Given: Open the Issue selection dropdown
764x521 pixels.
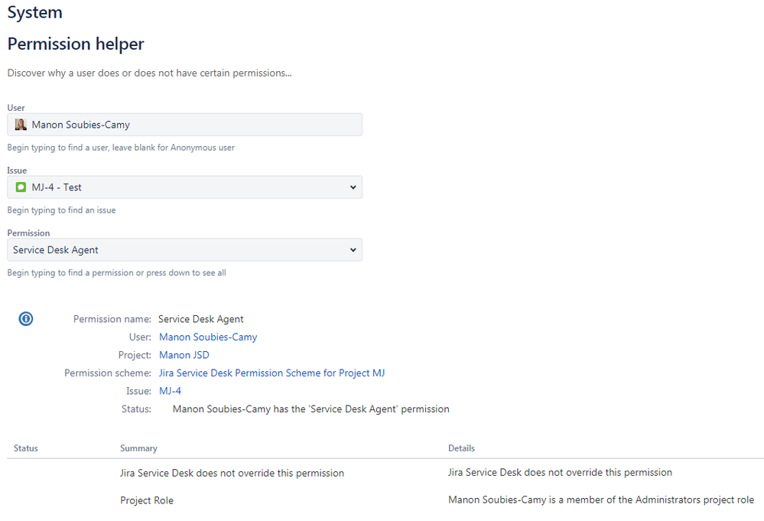Looking at the screenshot, I should click(x=184, y=187).
